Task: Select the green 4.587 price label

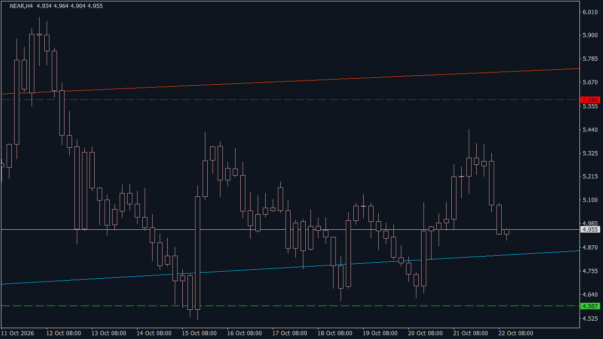Action: (590, 306)
